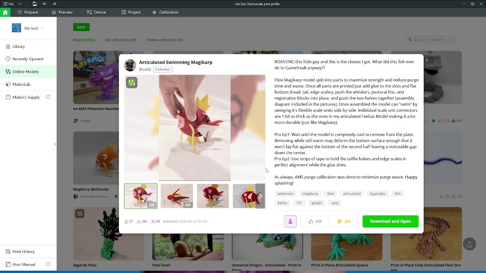Switch to the Prepare tab
Viewport: 486px width, 273px height.
(x=28, y=12)
